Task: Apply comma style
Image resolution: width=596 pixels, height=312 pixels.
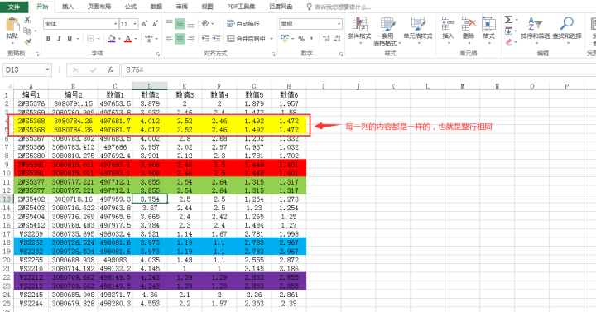Action: click(311, 39)
